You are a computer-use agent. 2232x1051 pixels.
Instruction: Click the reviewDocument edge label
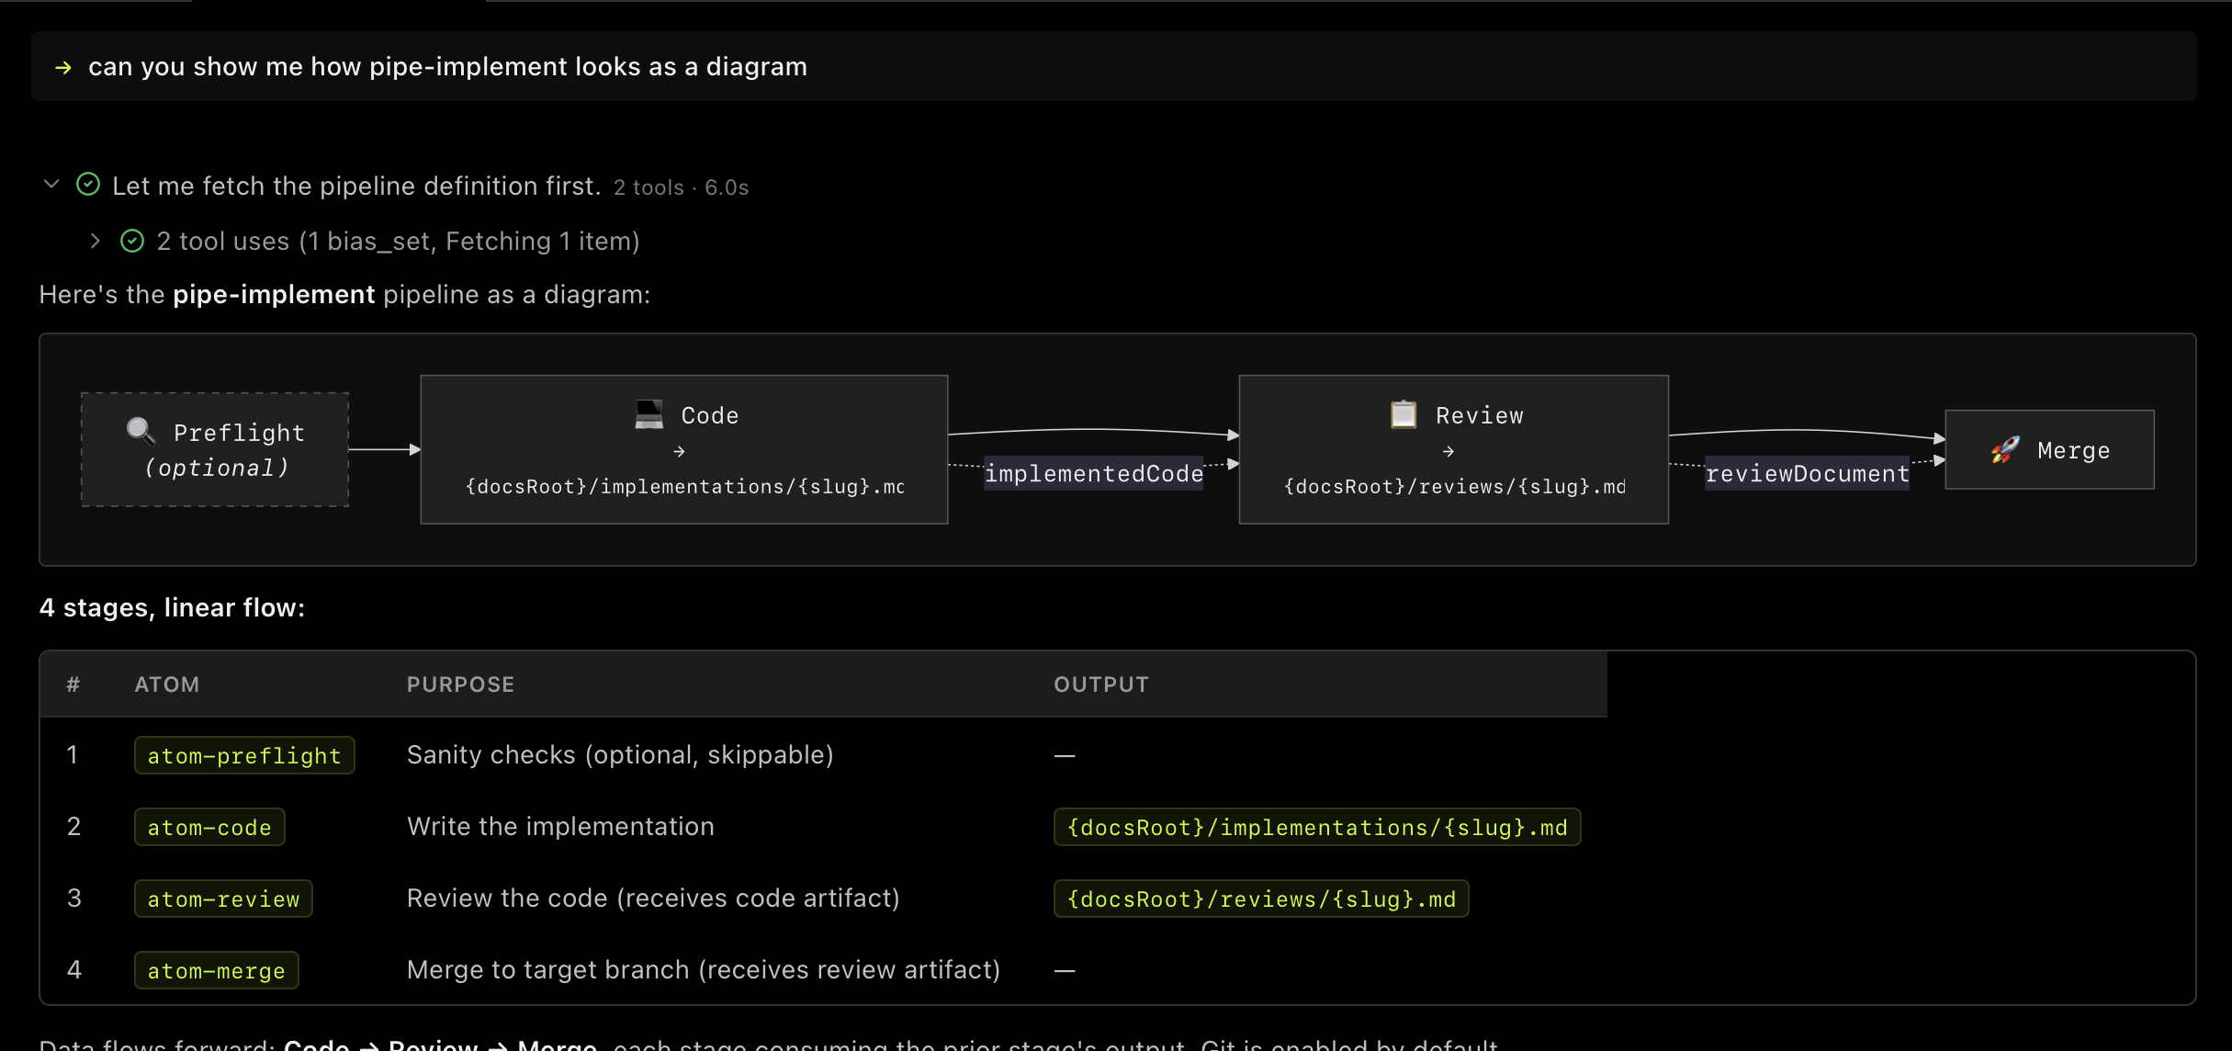[x=1807, y=473]
